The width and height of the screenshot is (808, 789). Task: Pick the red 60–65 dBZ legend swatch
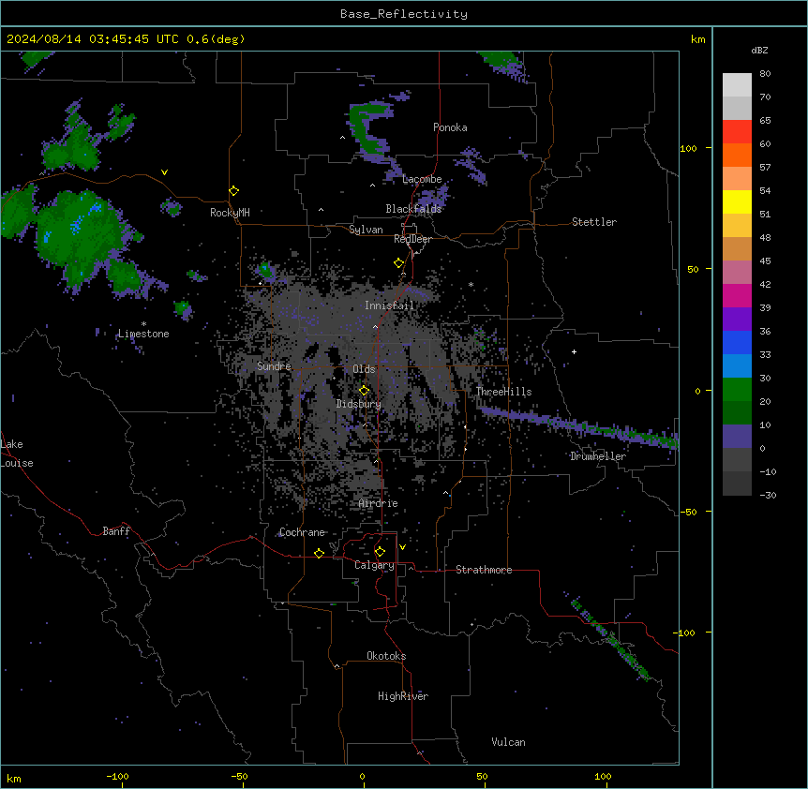pyautogui.click(x=737, y=132)
